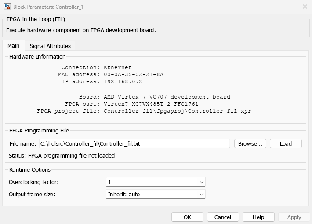
Task: Click the Cancel button
Action: [x=222, y=217]
